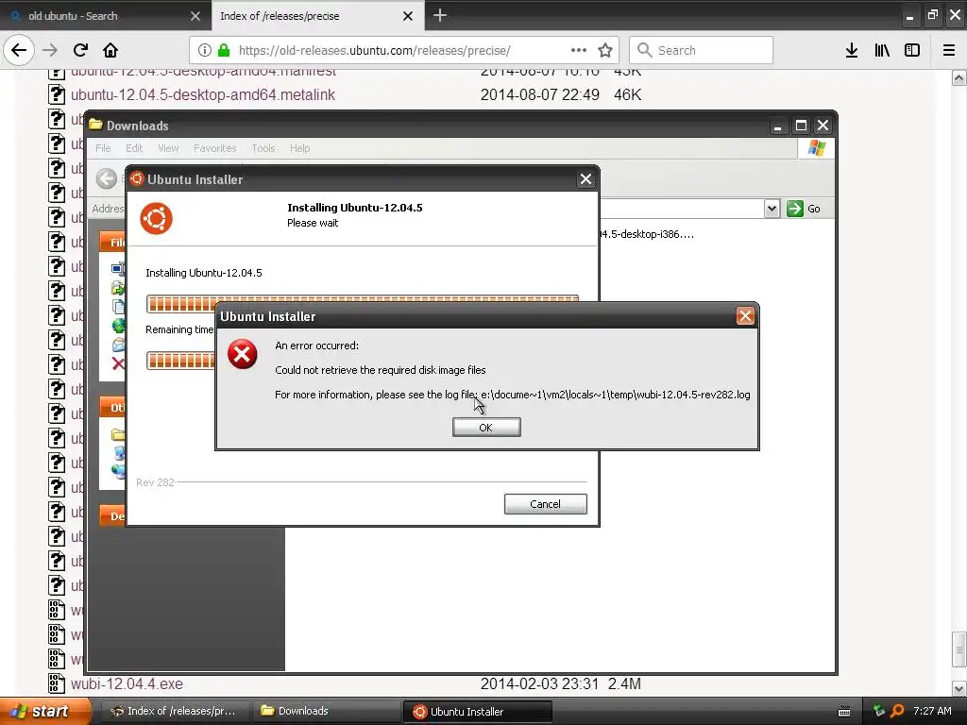Click the Firefox forward arrow

[50, 50]
